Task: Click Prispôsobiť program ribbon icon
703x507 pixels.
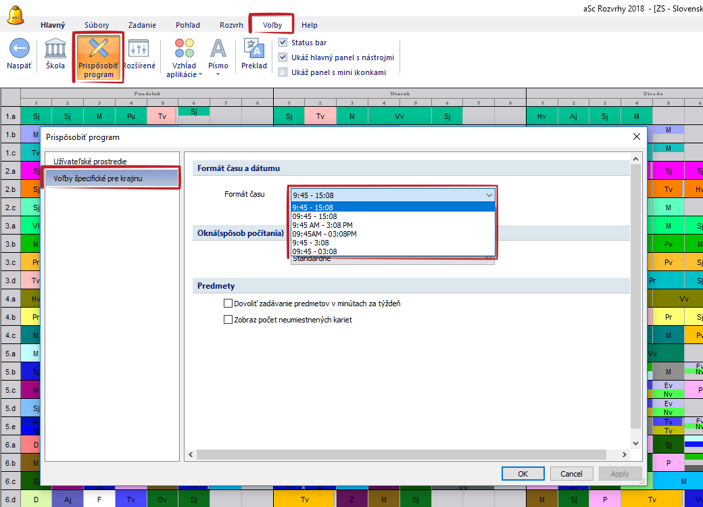Action: click(x=99, y=49)
